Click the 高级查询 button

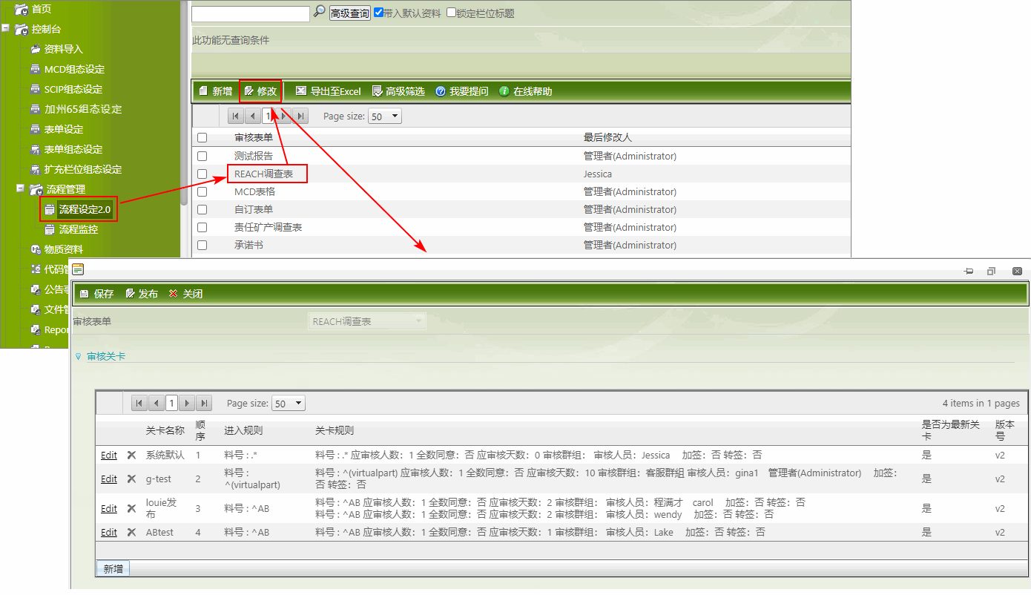pos(350,13)
